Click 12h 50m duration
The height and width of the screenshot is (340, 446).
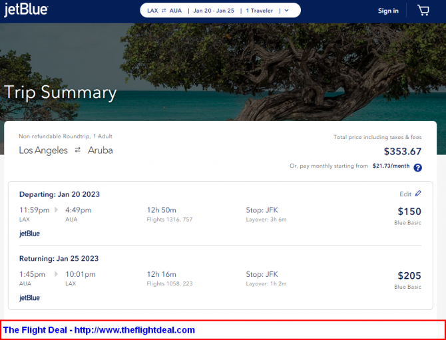pos(162,210)
